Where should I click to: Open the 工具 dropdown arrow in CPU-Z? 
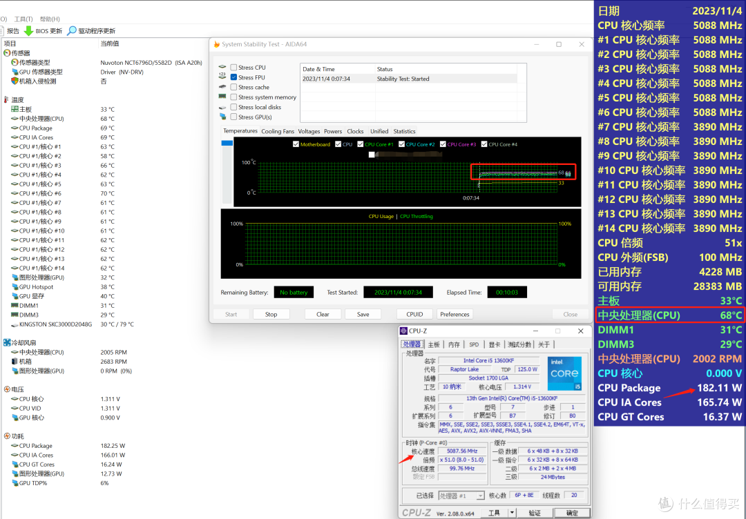click(x=512, y=513)
